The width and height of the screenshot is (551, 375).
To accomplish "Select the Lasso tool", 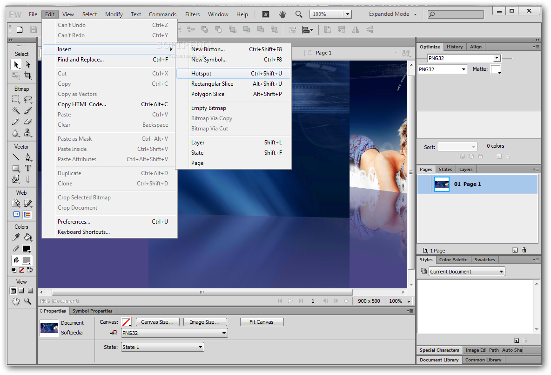I will tap(28, 99).
